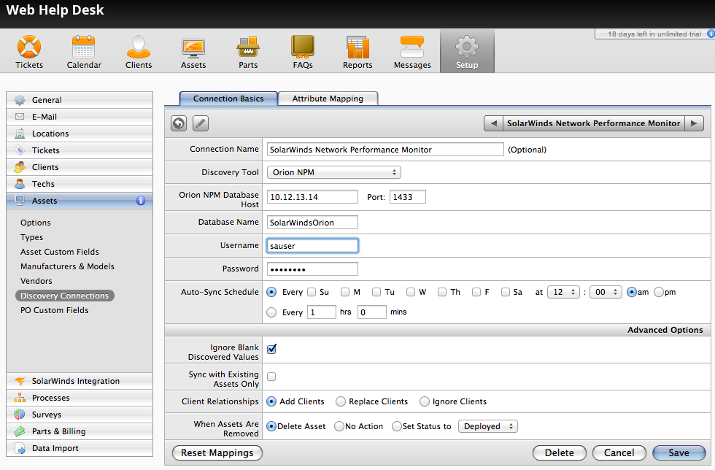Enable Sync with Existing Assets Only
The height and width of the screenshot is (470, 715).
pyautogui.click(x=271, y=377)
